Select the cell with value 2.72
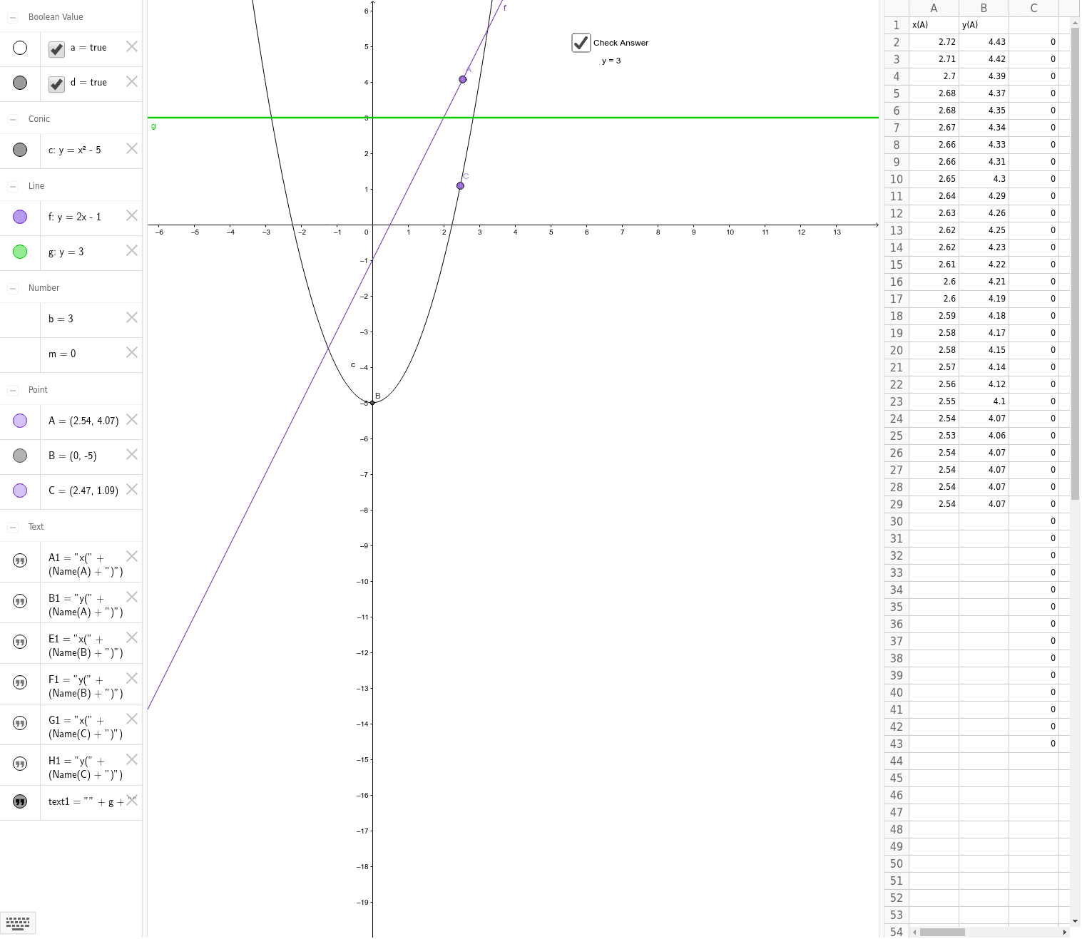 click(x=934, y=42)
